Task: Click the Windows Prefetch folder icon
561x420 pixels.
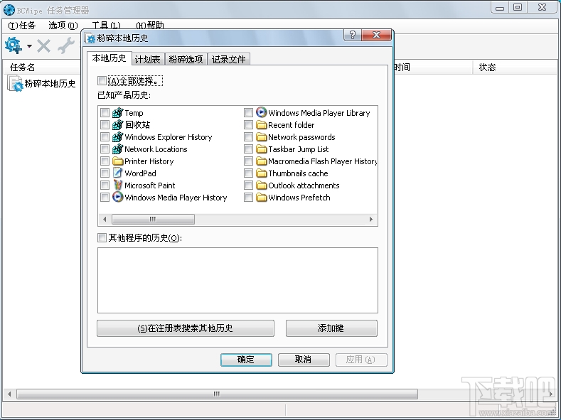Action: click(x=262, y=198)
